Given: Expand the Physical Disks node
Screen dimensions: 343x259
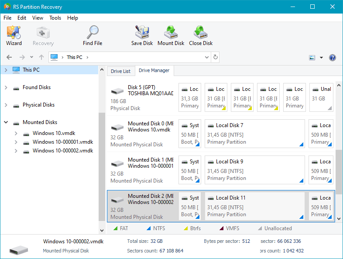Looking at the screenshot, I should [x=6, y=105].
